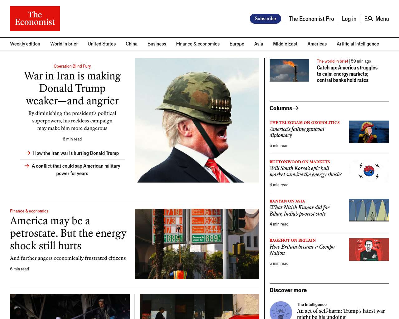This screenshot has width=399, height=319.
Task: Open Bagehot on Britain label
Action: tap(293, 240)
